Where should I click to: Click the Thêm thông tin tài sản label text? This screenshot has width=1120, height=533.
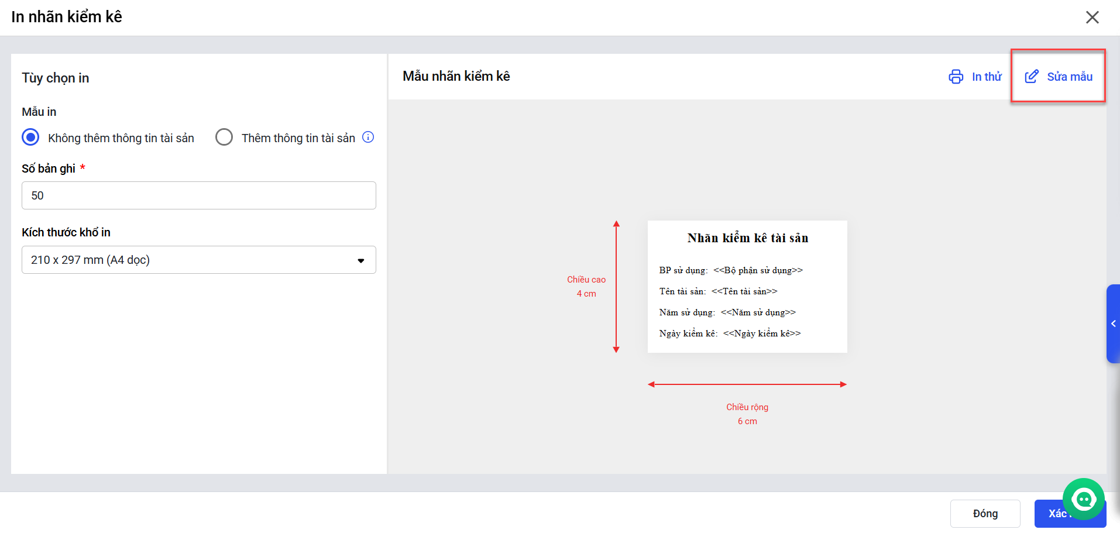[298, 138]
